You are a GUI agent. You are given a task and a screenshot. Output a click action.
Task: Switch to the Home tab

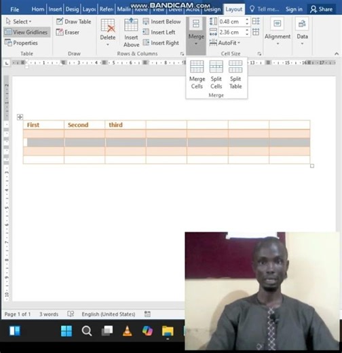tap(38, 10)
